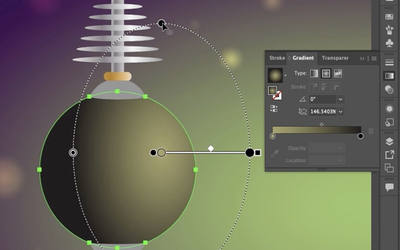Click the aspect ratio icon beside 146.5403%
This screenshot has height=250, width=400.
click(303, 111)
